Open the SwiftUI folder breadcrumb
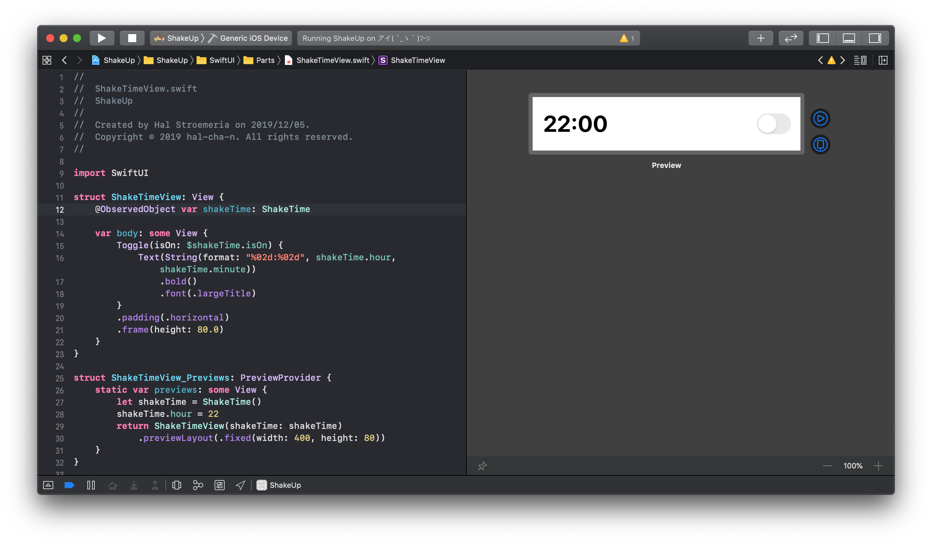The image size is (932, 544). point(216,60)
